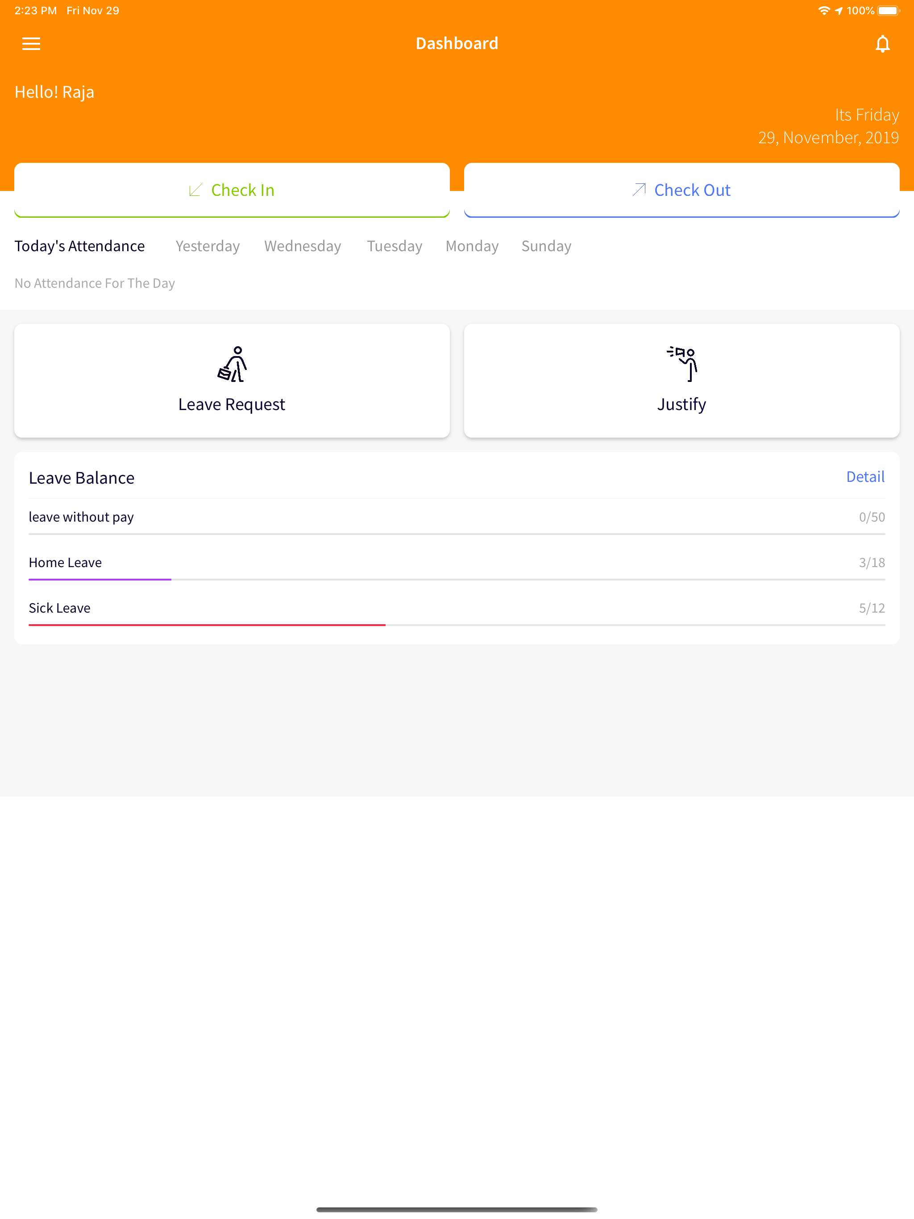Screen dimensions: 914x1219
Task: Select the leave without pay row
Action: pos(457,518)
